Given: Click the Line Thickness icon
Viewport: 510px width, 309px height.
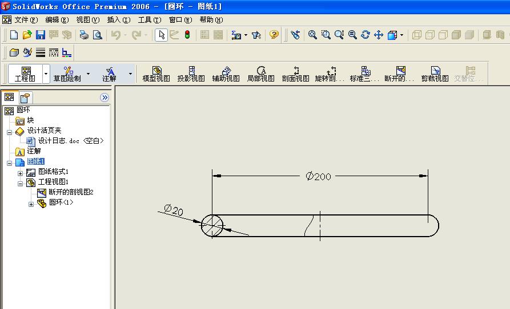Looking at the screenshot, I should tap(41, 52).
